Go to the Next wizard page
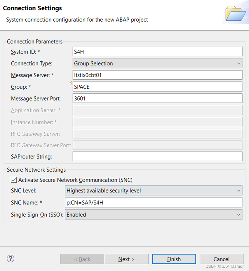Image resolution: width=249 pixels, height=271 pixels. 126,259
